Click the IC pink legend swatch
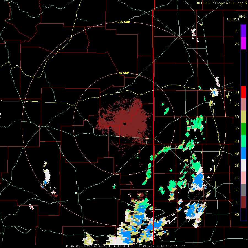The width and height of the screenshot is (248, 248). [243, 178]
